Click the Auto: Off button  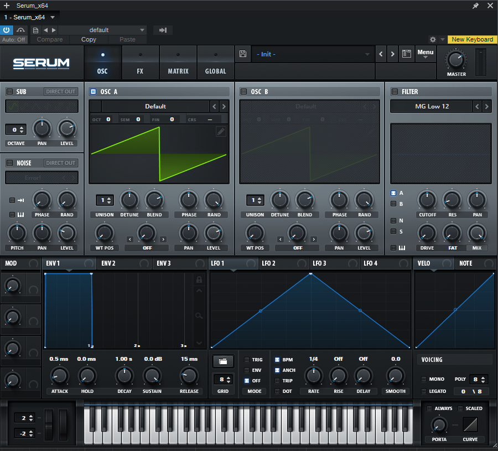[x=14, y=39]
